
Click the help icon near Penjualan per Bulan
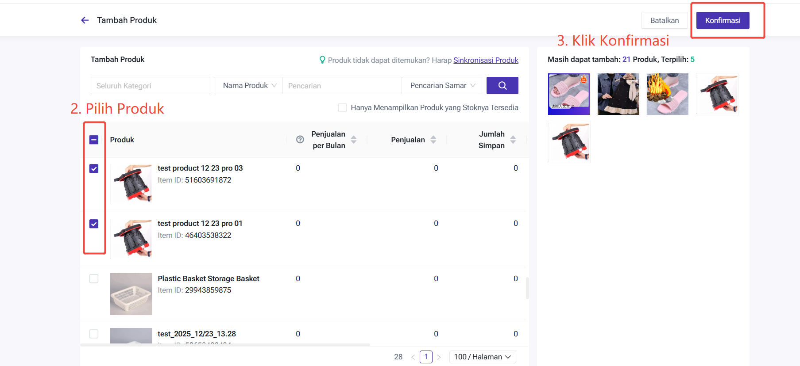click(x=300, y=140)
